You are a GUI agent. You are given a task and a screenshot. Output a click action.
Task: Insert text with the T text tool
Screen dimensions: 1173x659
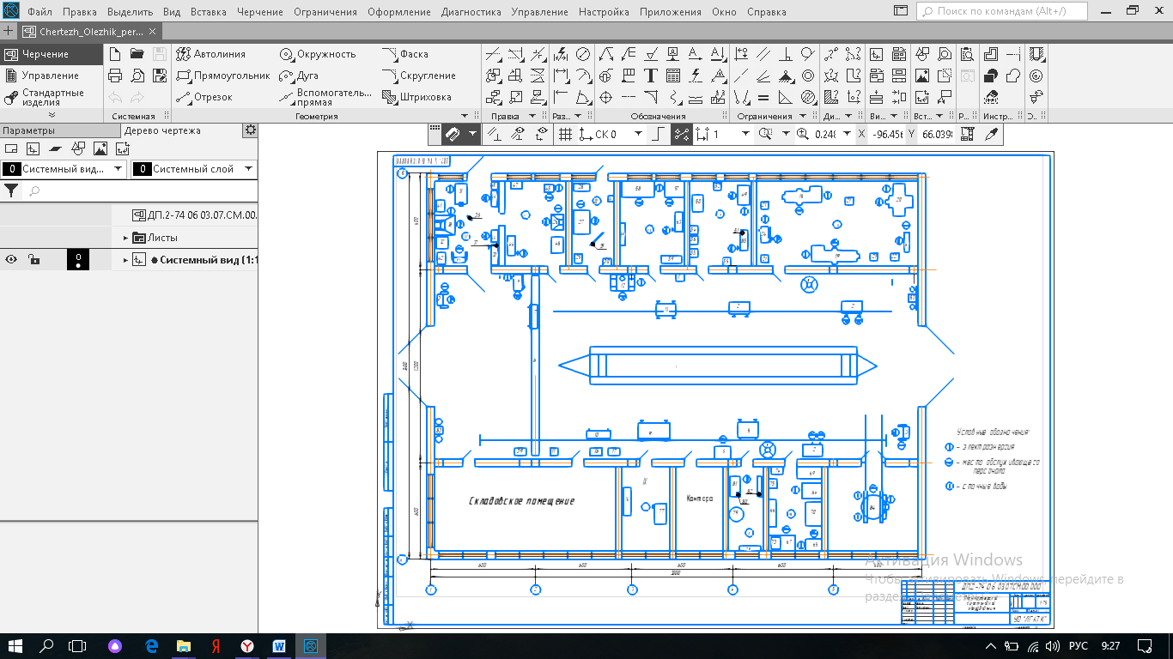(651, 76)
